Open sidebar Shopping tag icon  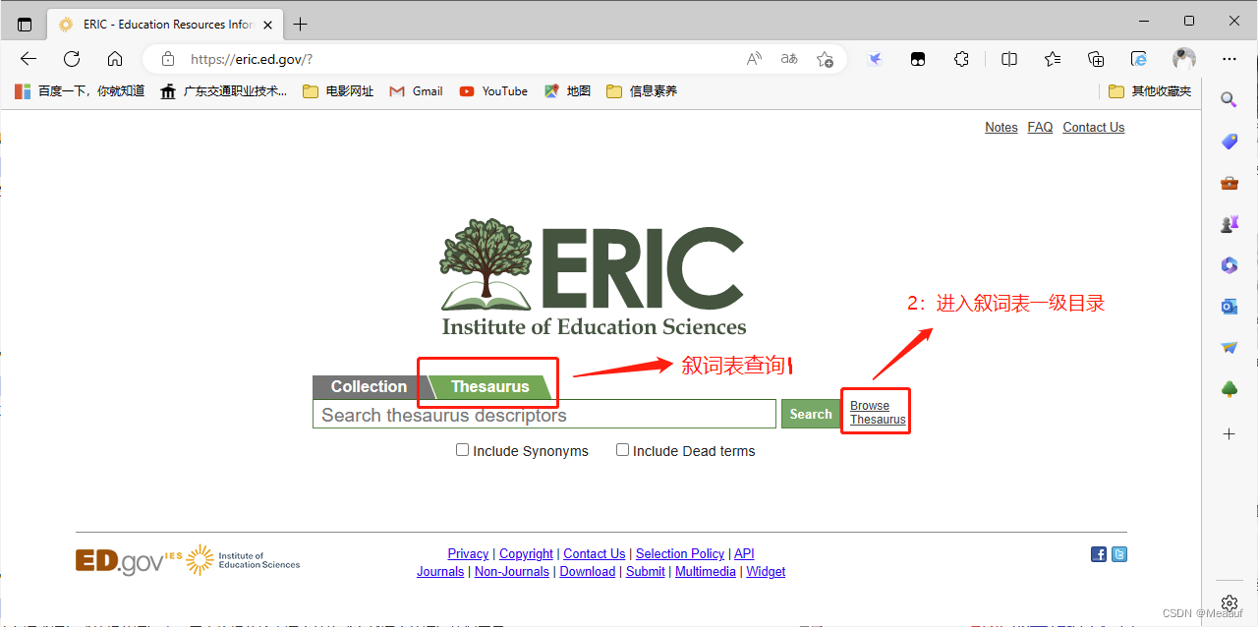coord(1229,142)
